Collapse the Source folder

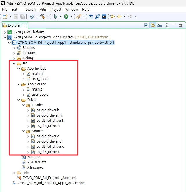click(x=24, y=131)
